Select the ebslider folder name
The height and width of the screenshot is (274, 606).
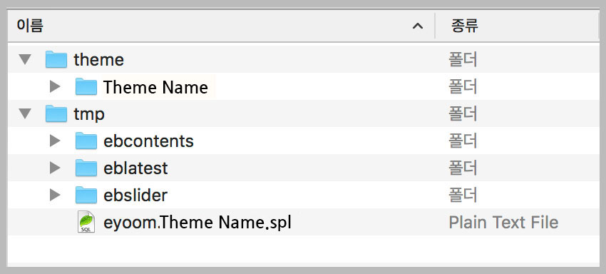click(135, 196)
